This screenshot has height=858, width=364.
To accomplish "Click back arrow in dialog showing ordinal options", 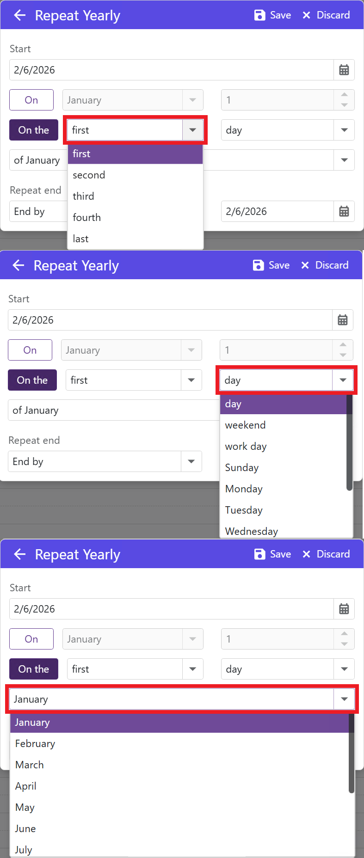I will coord(20,15).
